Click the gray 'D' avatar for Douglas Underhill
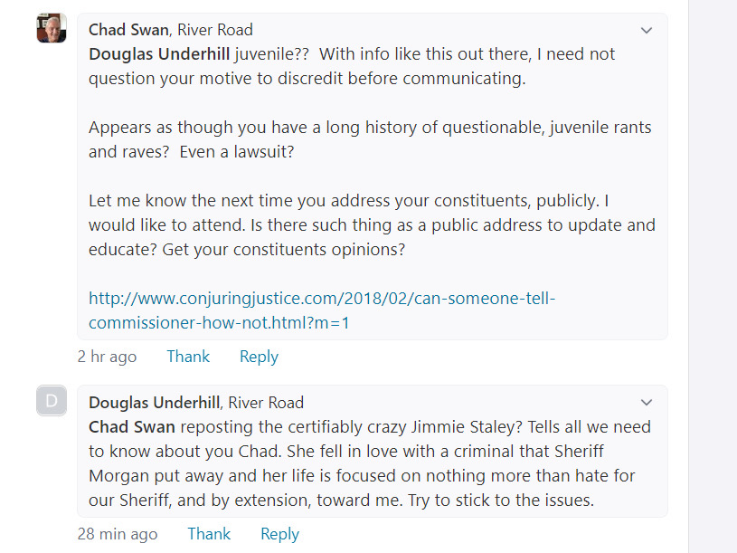Screen dimensions: 737x553 52,400
